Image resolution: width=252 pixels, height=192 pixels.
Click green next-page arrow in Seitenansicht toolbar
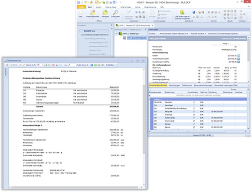pos(95,65)
